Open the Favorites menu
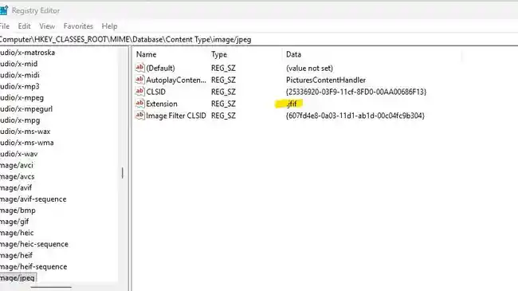 coord(78,26)
